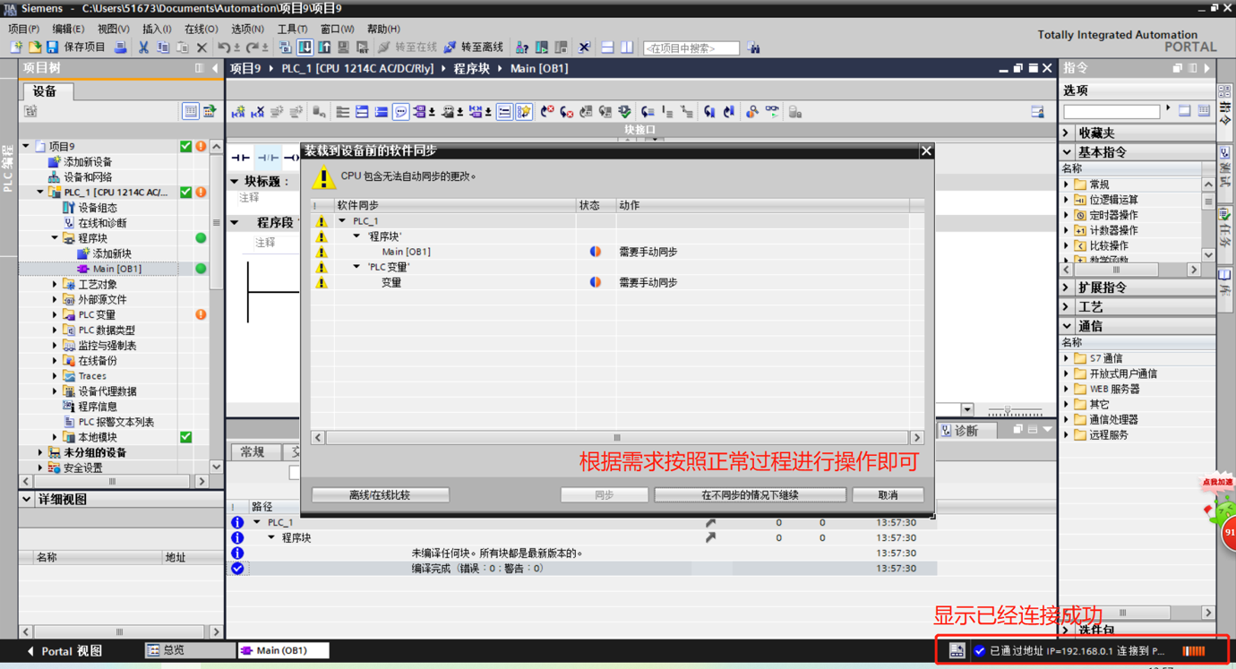Switch to Portal 视图

pos(64,651)
